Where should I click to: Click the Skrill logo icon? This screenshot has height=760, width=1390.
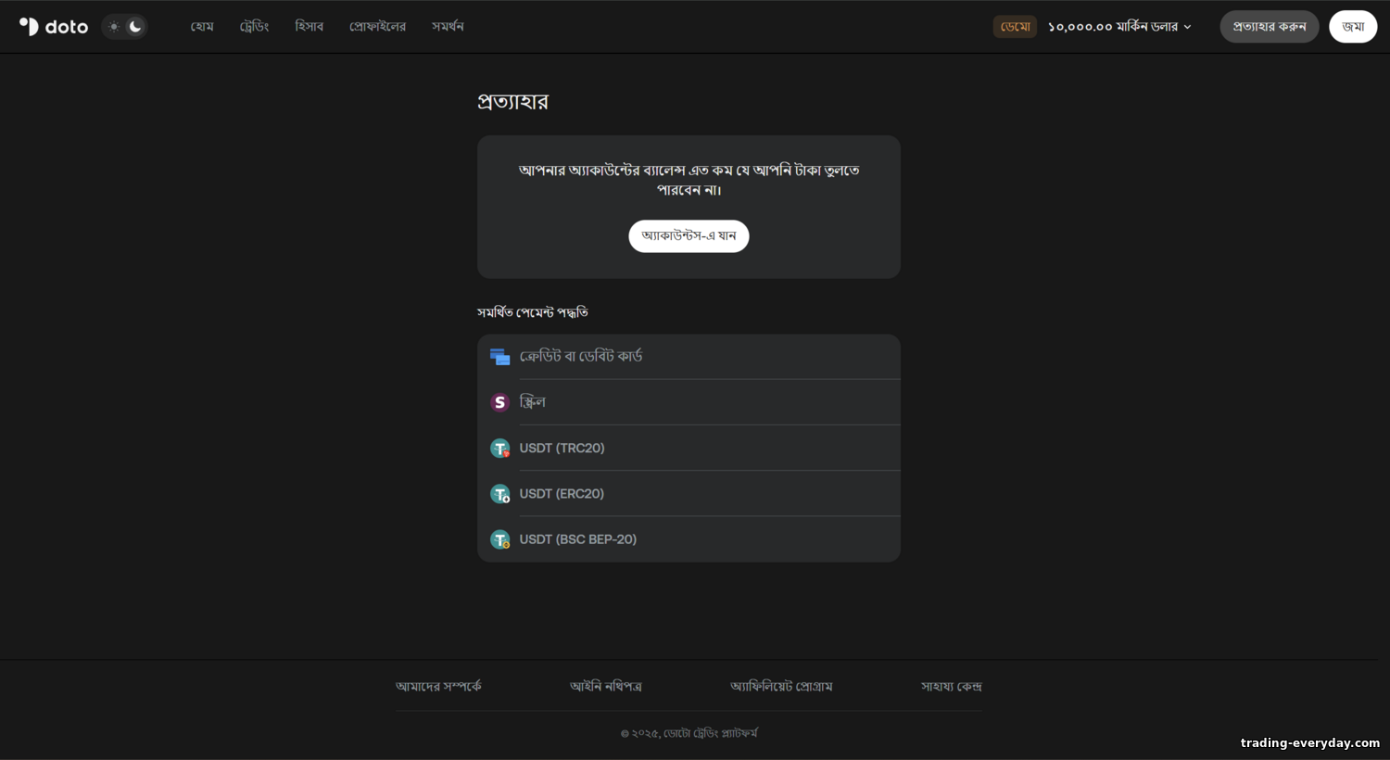(x=499, y=402)
